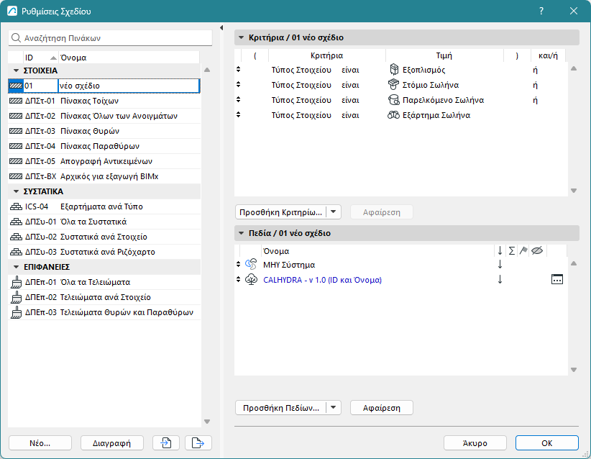Click the hidden-eye column header icon
Image resolution: width=591 pixels, height=459 pixels.
536,250
